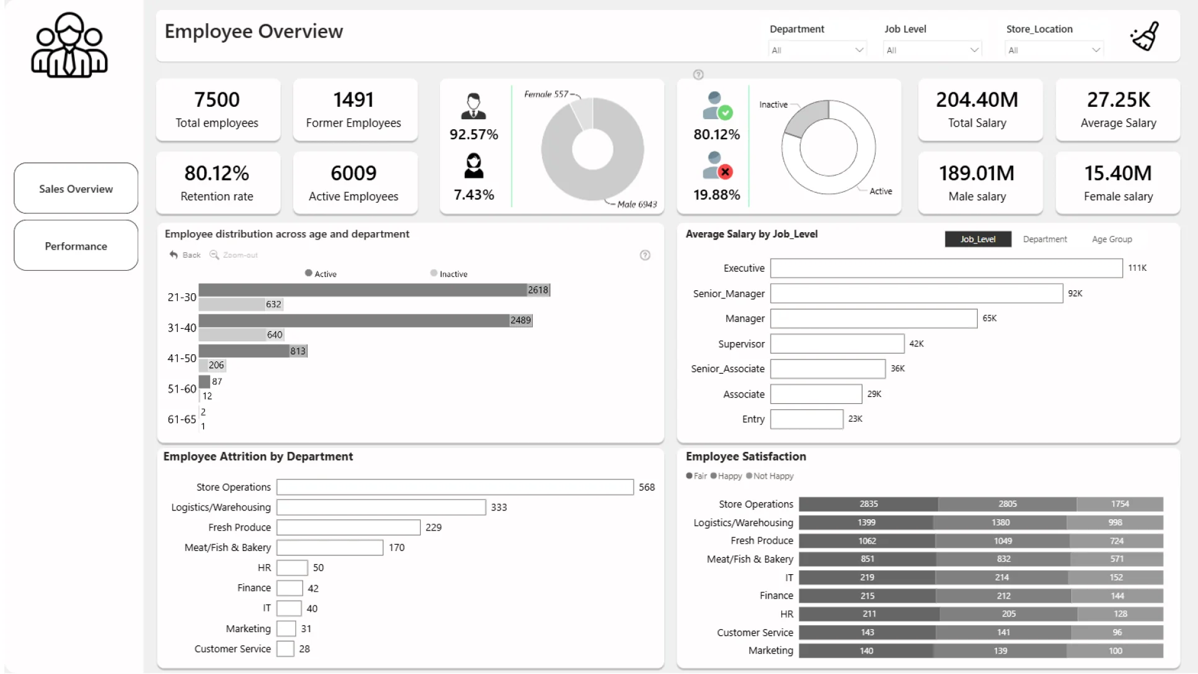
Task: Click the Back arrow icon in chart
Action: coord(174,255)
